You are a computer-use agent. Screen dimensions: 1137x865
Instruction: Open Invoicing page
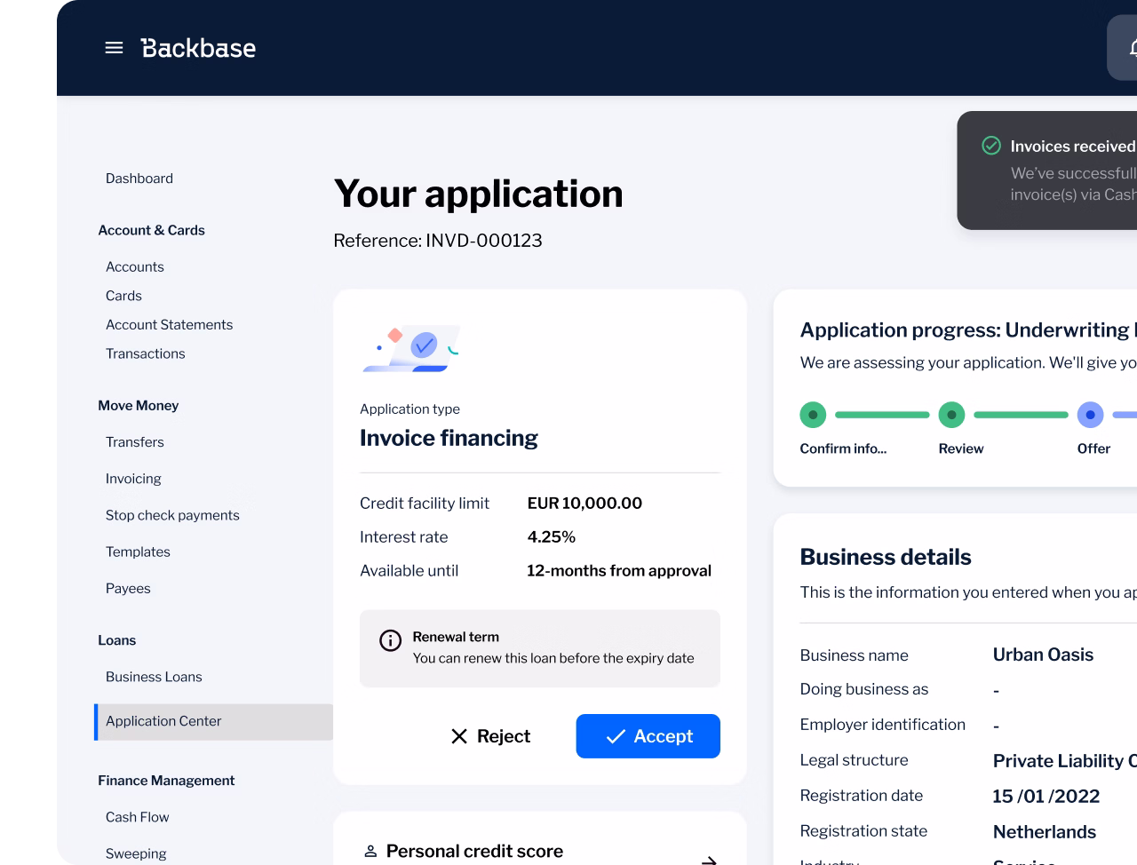(x=133, y=479)
